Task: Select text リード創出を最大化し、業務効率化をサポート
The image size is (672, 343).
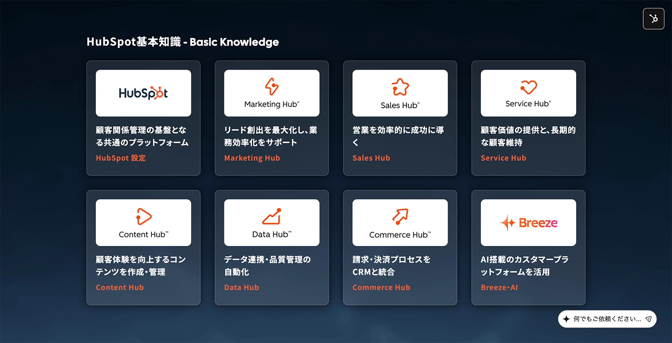Action: [x=271, y=136]
